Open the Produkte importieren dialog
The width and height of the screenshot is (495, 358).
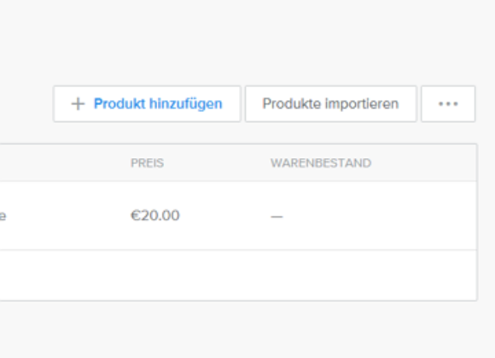coord(331,103)
